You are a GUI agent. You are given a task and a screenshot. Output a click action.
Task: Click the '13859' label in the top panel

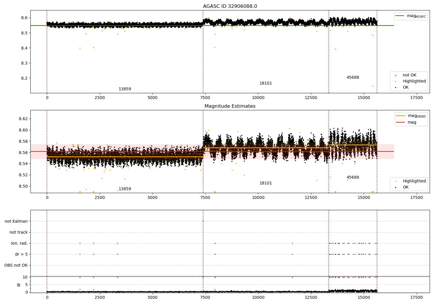[125, 89]
